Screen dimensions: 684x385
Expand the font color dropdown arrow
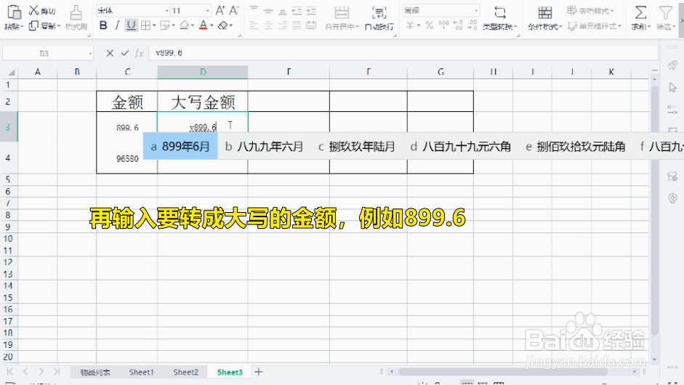(212, 25)
